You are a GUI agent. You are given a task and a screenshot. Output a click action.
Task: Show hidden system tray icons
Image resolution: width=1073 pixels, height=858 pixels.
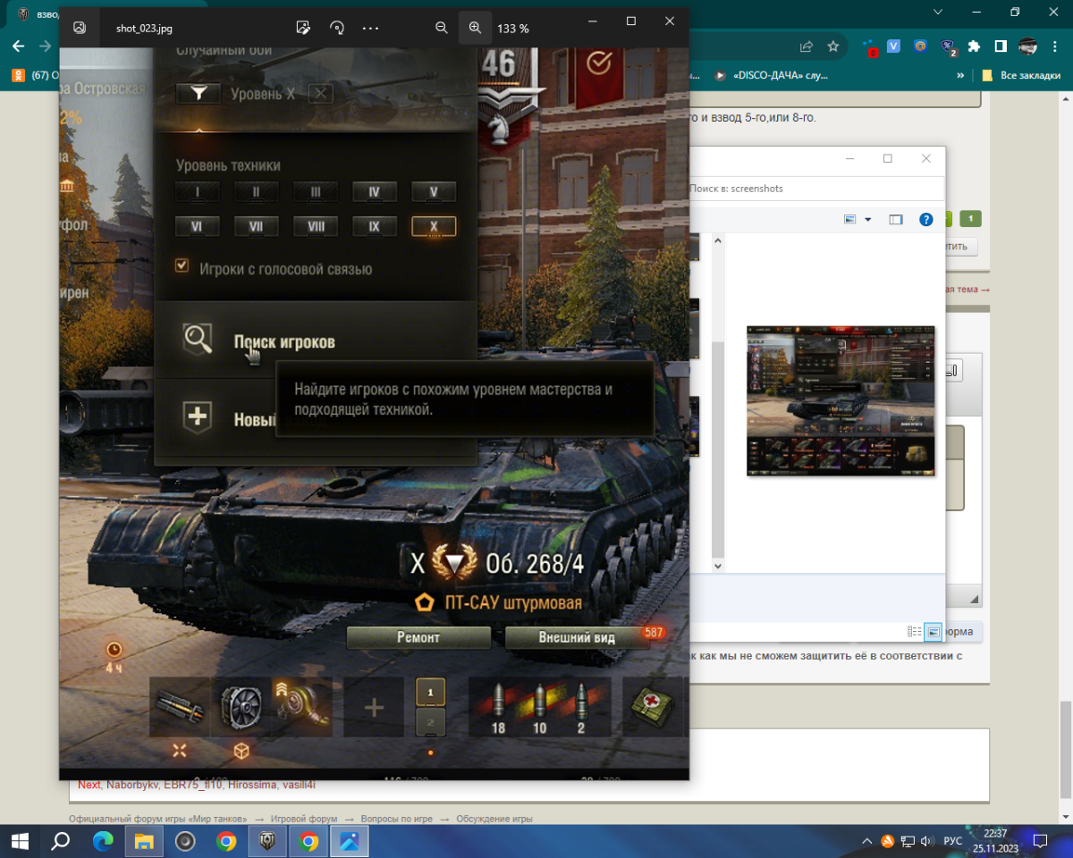866,841
